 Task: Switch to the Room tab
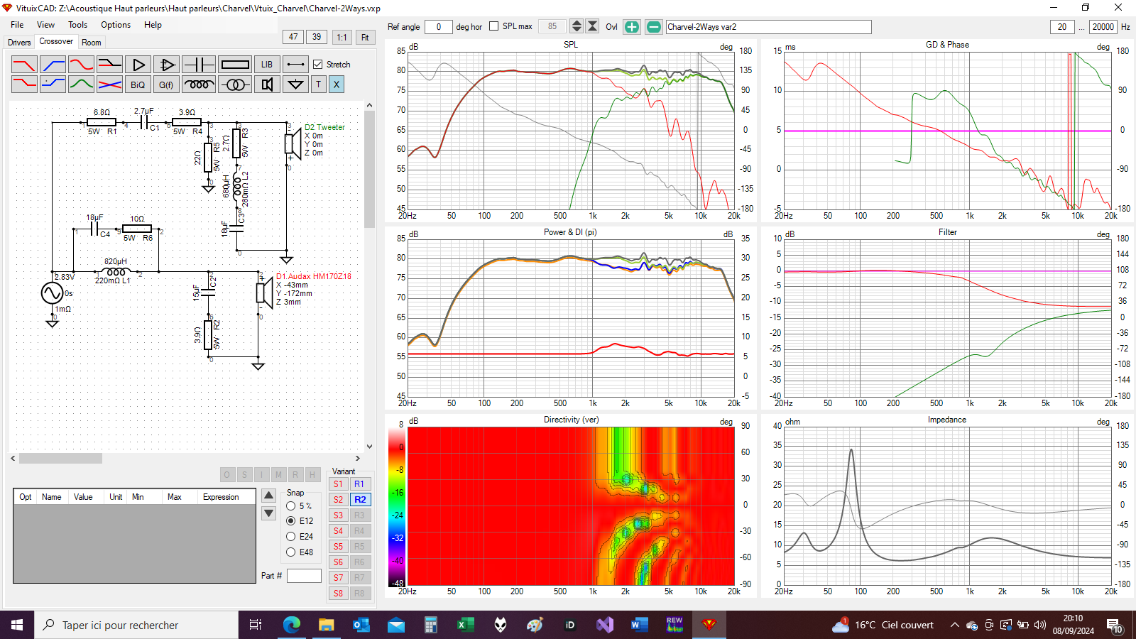(x=92, y=43)
